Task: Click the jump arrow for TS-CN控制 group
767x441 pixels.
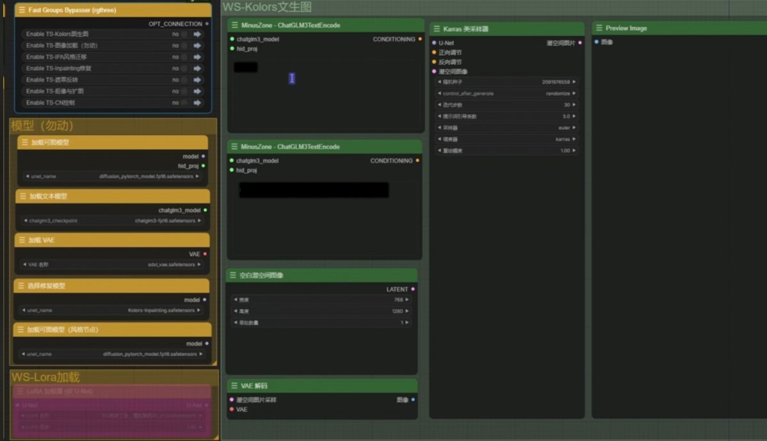Action: point(197,102)
